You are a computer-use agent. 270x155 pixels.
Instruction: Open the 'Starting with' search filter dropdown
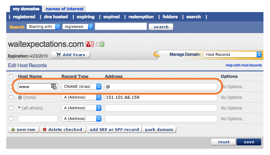click(x=43, y=27)
